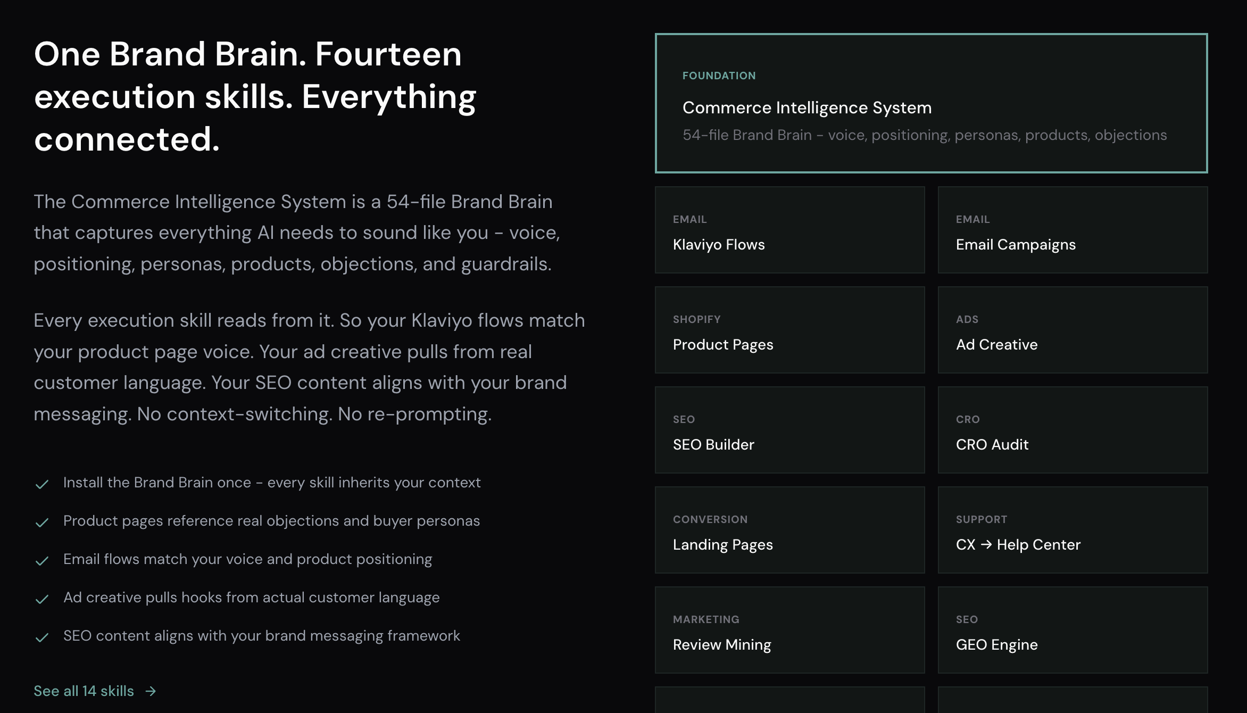Click checkmark beside SEO content aligns line
Image resolution: width=1247 pixels, height=713 pixels.
42,637
